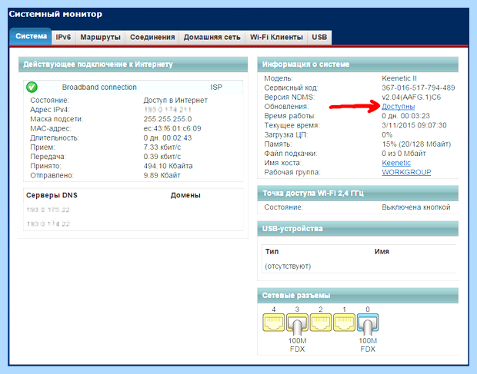Click the Выключена кнопкой Wi-Fi status

pos(416,207)
